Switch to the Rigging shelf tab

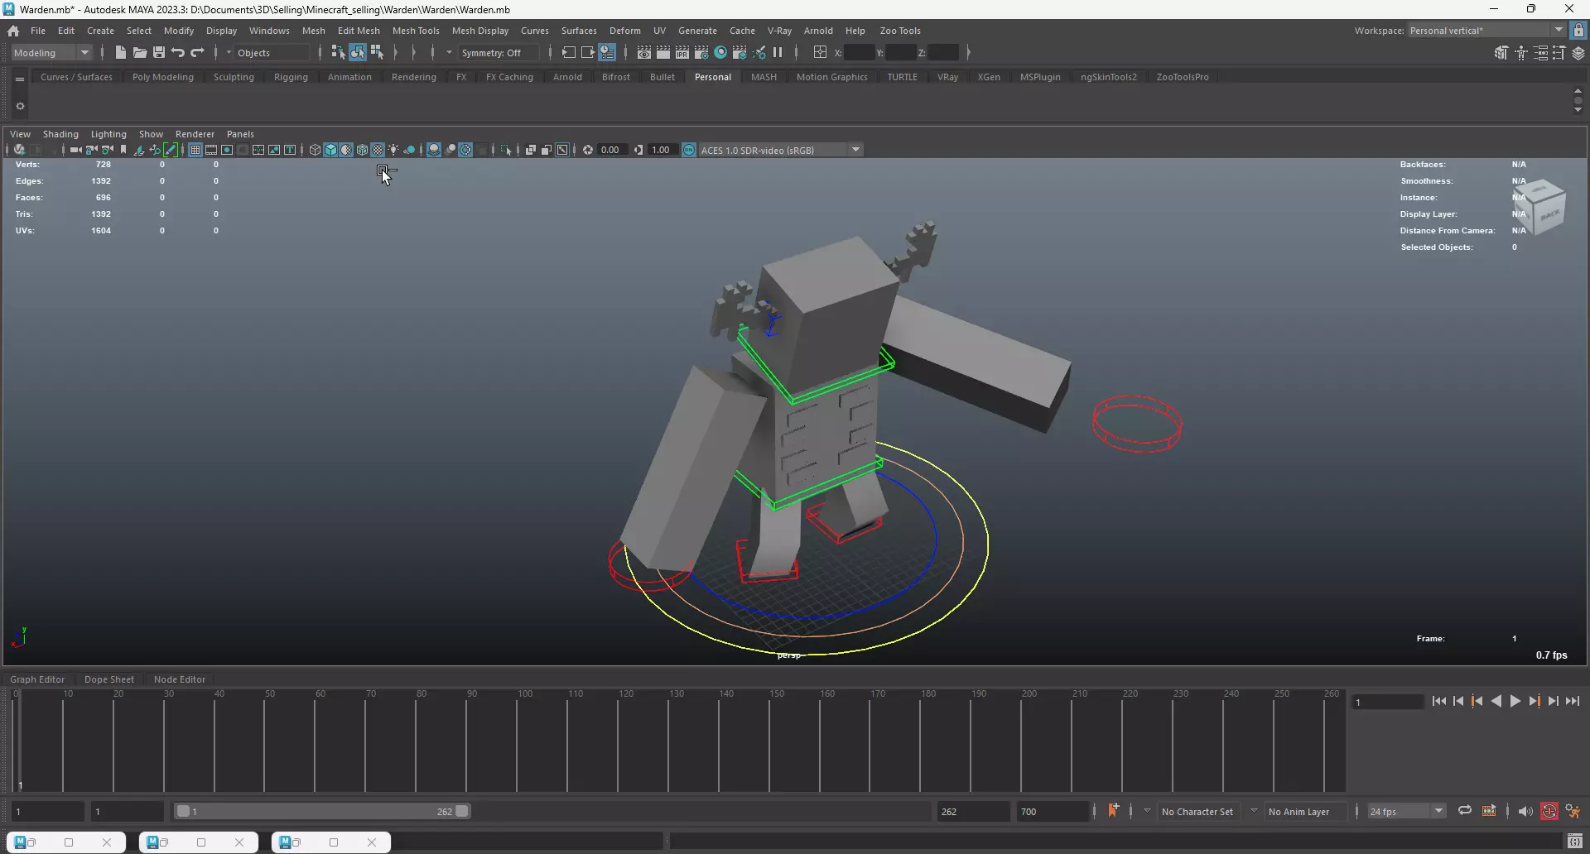pos(291,77)
